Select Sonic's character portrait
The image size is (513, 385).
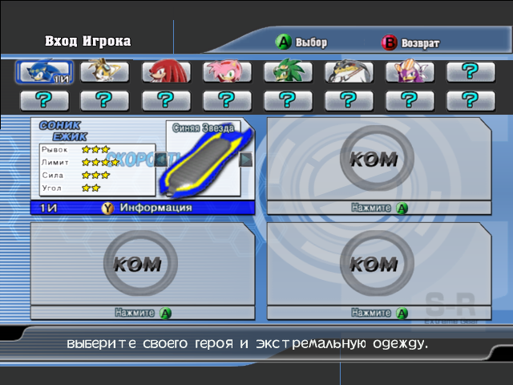coord(45,71)
